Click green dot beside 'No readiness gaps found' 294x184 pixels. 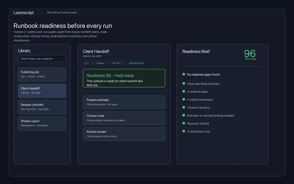pos(184,74)
